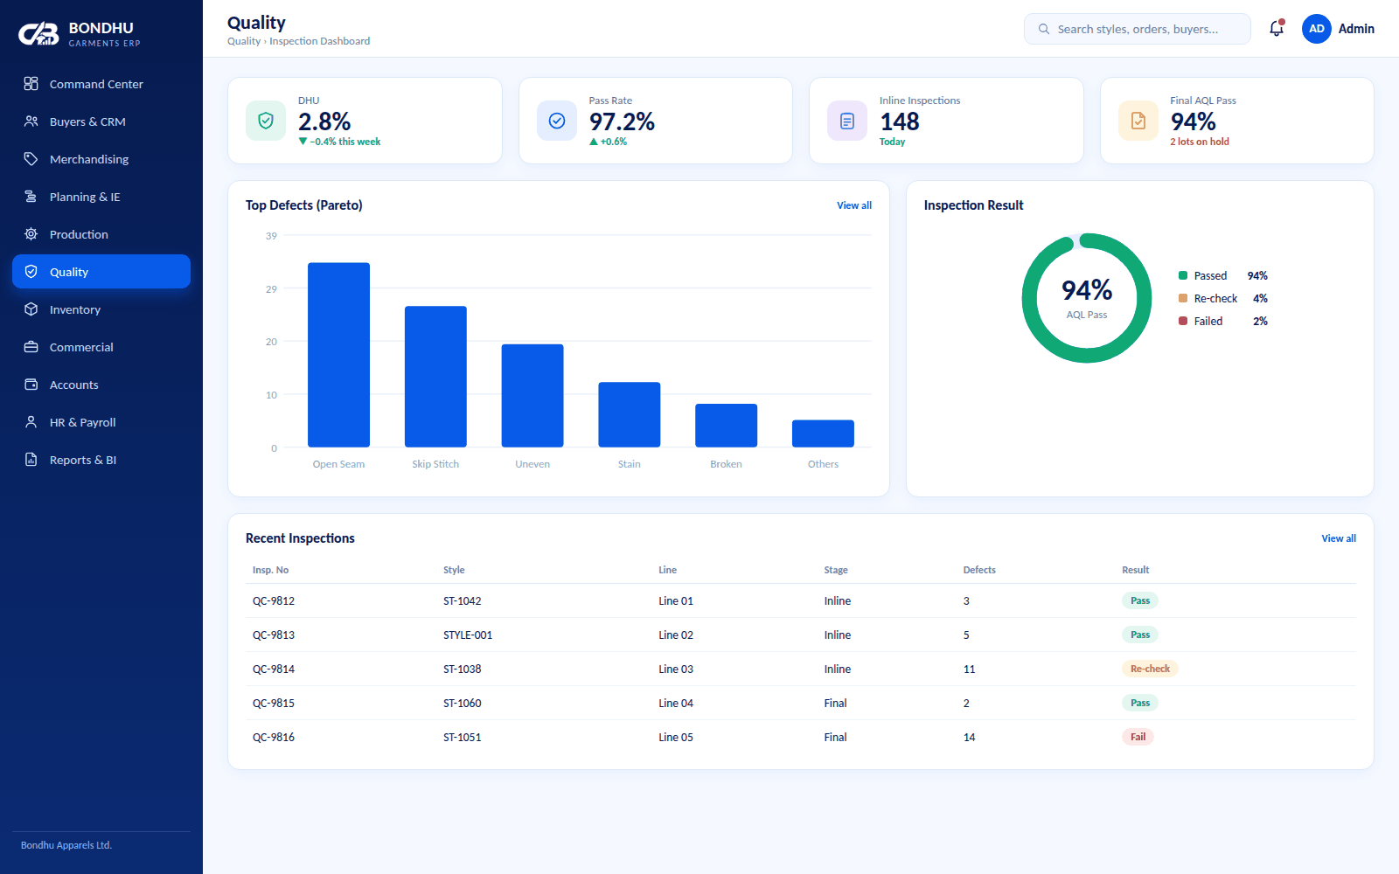
Task: Click the AD admin avatar
Action: coord(1316,29)
